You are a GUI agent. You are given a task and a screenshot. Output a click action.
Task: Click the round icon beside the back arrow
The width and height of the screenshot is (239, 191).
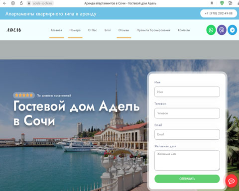coord(13,3)
